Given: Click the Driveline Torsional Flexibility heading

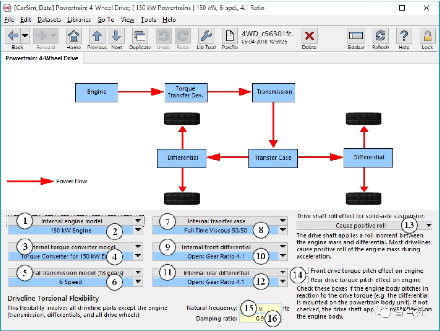Looking at the screenshot, I should pos(53,298).
